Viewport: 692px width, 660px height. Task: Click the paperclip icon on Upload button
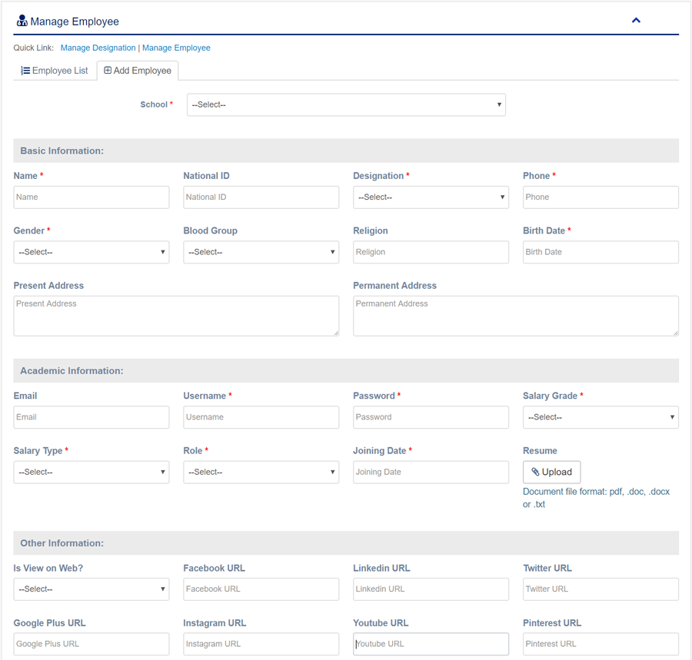click(535, 472)
